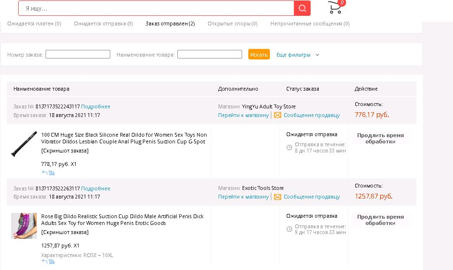Go to Exotic Tools store via Перейти к магазину
This screenshot has height=270, width=453.
244,197
